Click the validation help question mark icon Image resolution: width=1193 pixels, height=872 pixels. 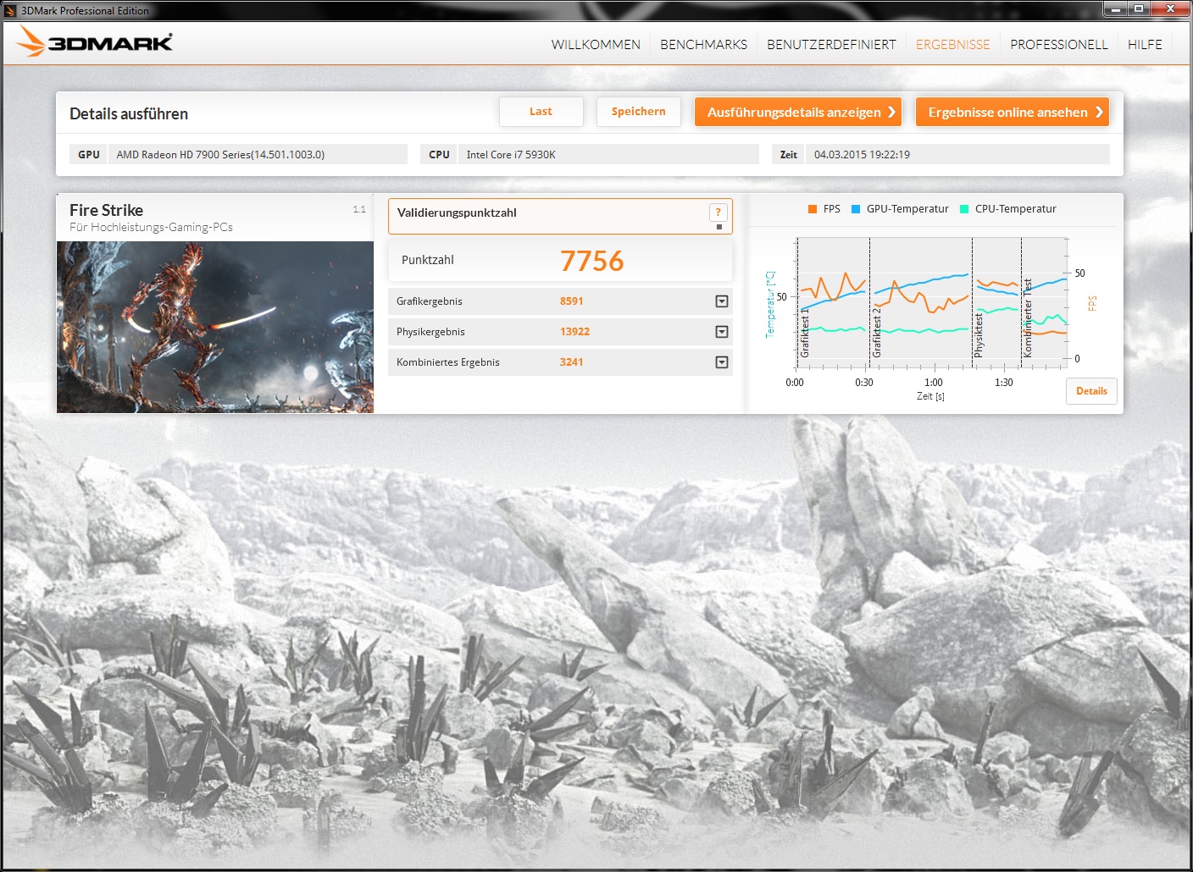(x=718, y=212)
